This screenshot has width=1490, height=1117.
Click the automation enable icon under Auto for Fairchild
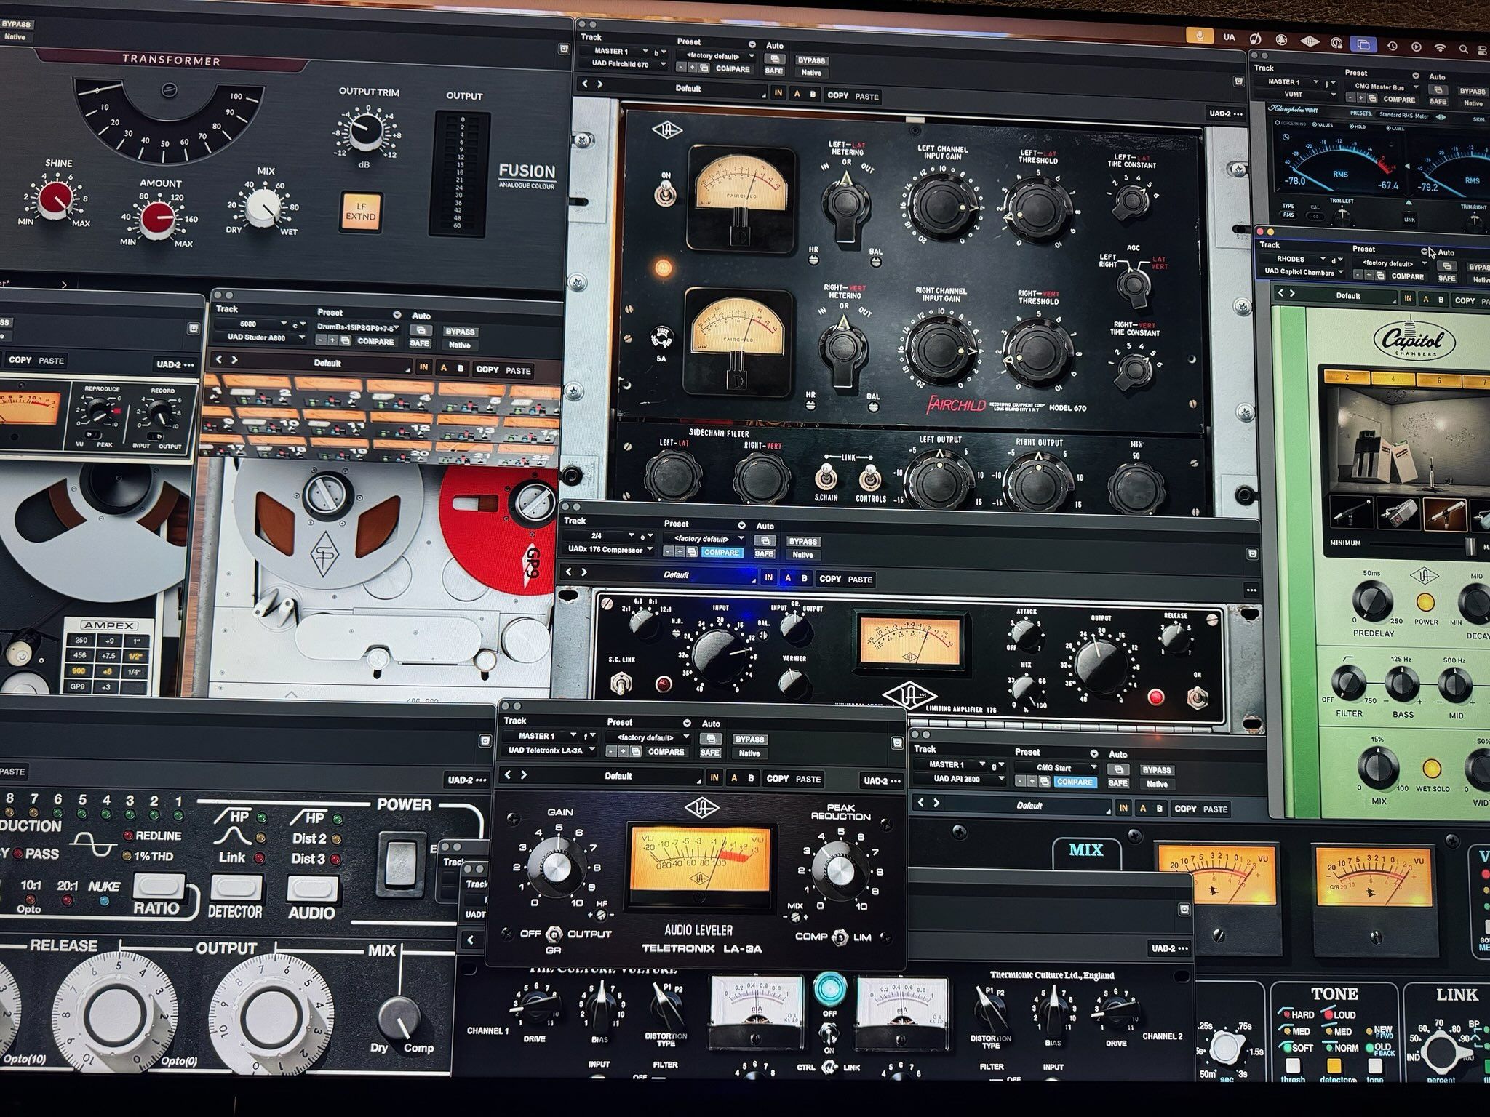[x=774, y=59]
